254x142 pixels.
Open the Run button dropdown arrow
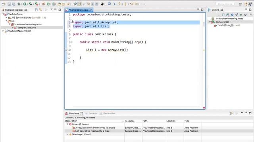[x=27, y=4]
